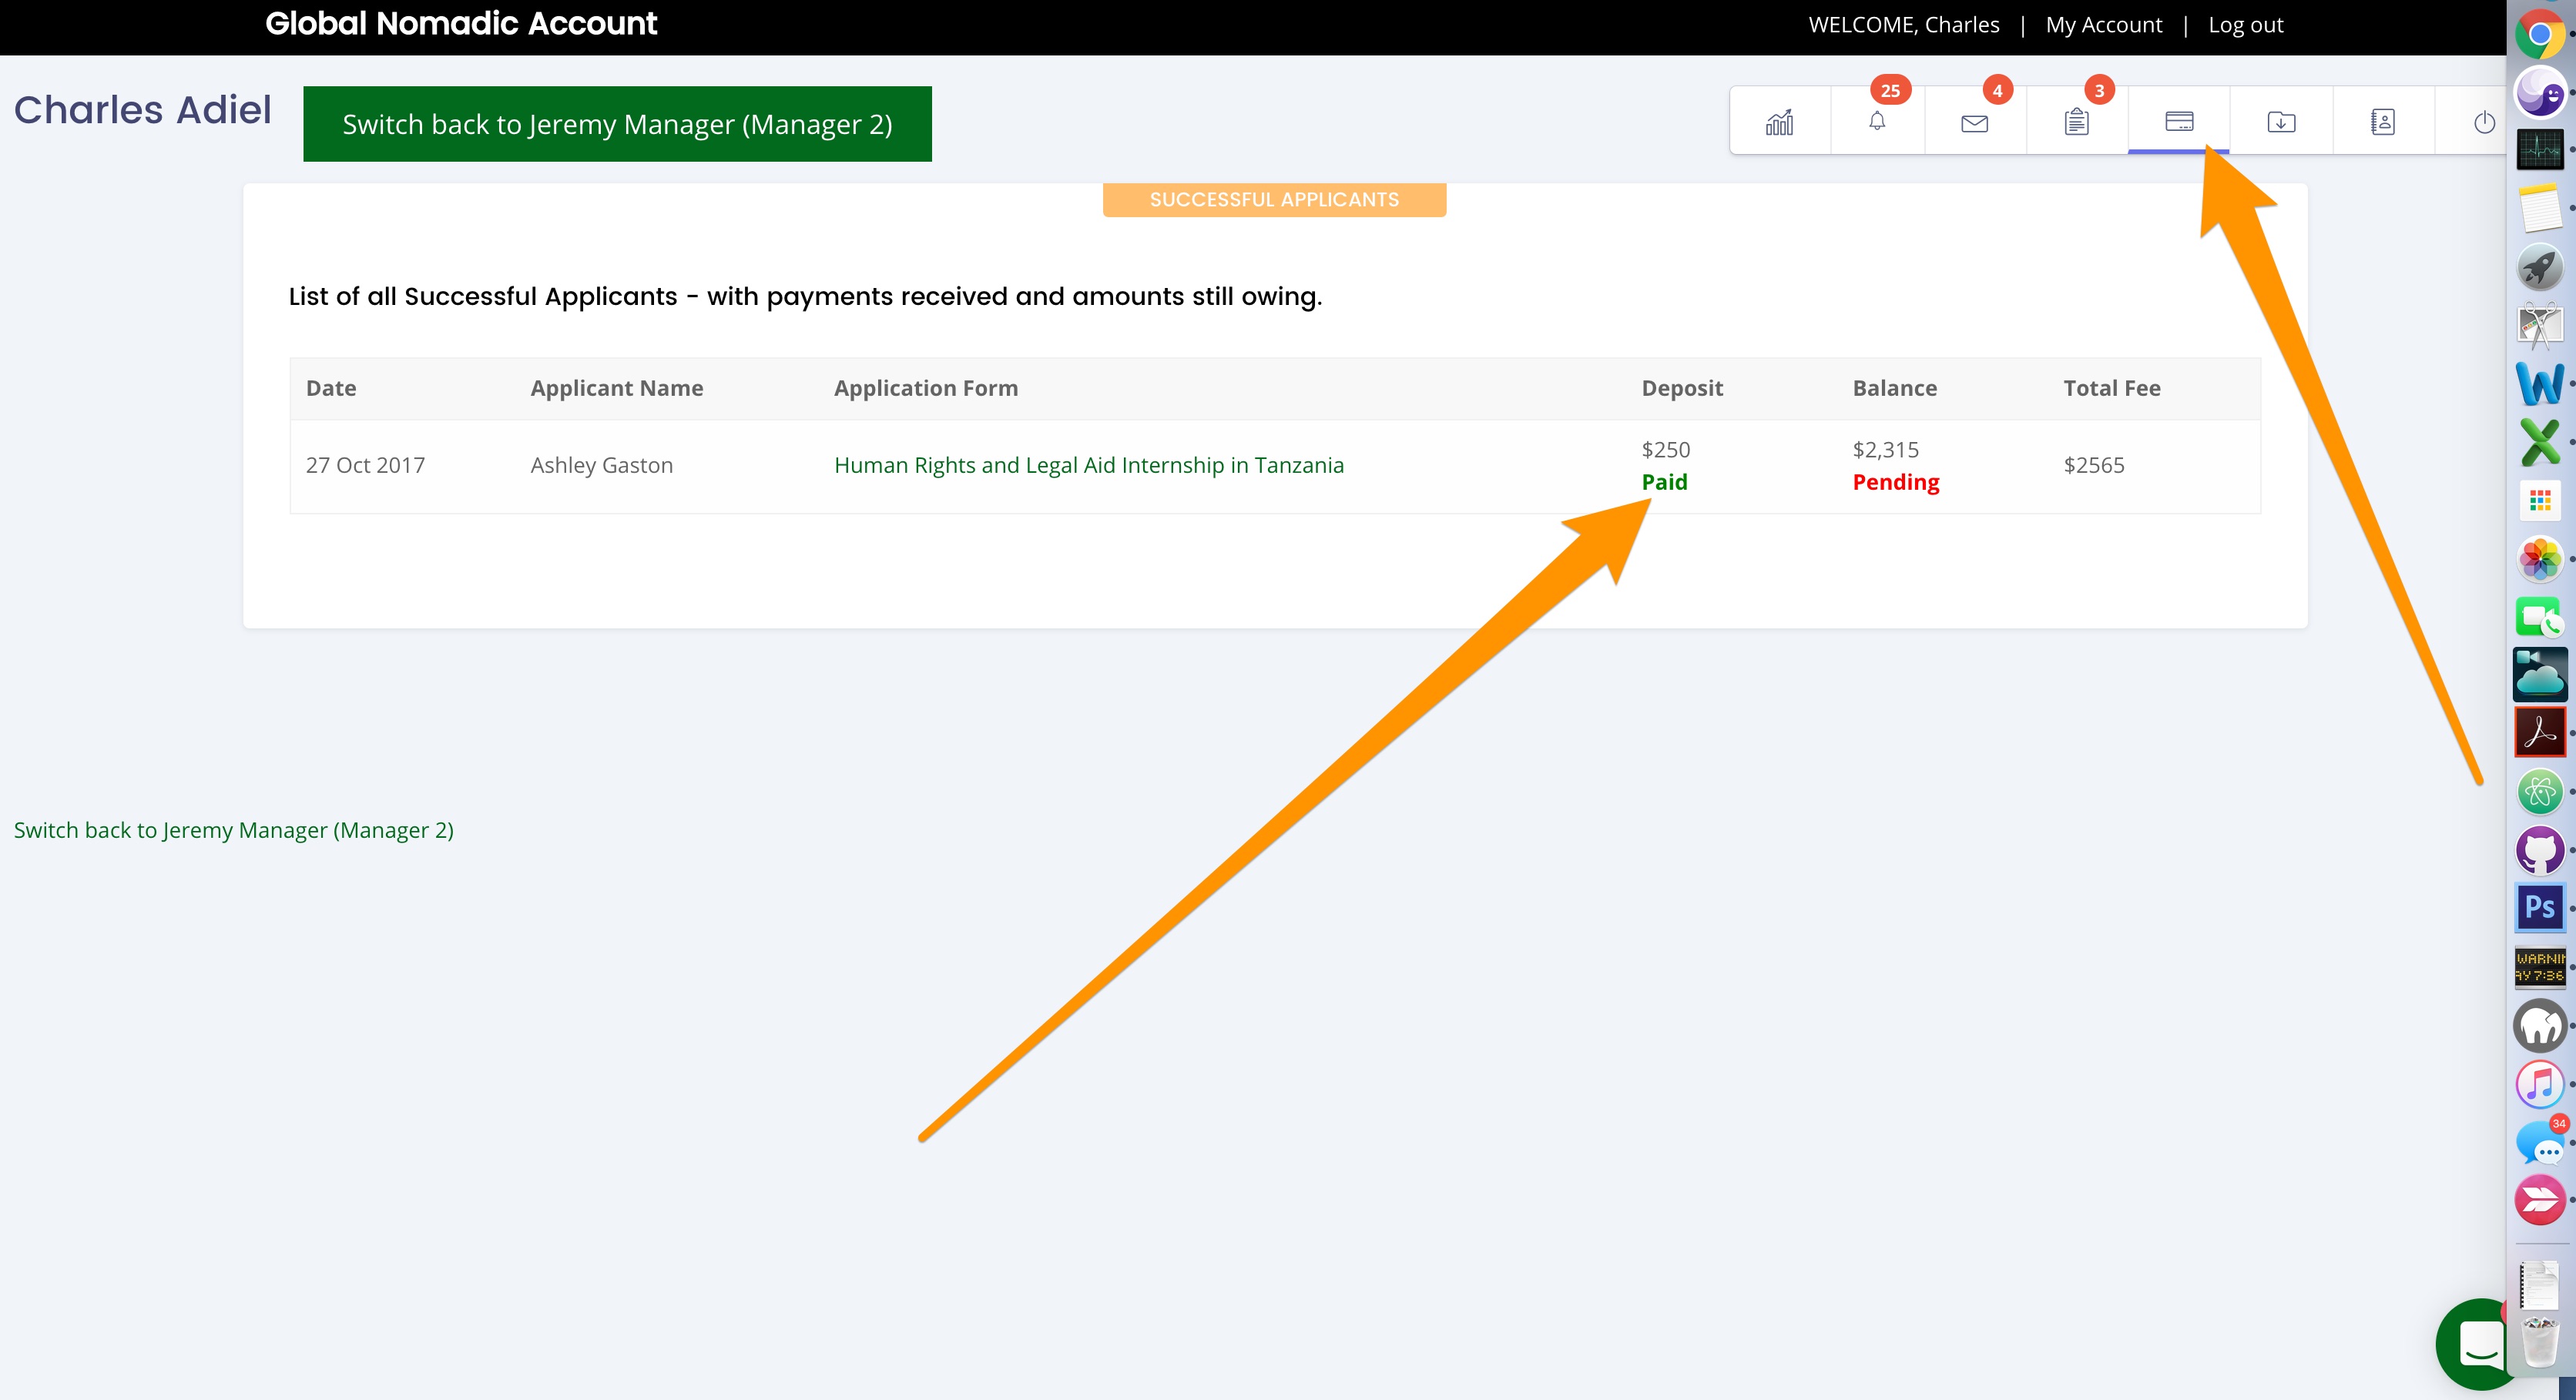Open Google Chrome from the dock
Screen dimensions: 2576x1400
point(2539,35)
